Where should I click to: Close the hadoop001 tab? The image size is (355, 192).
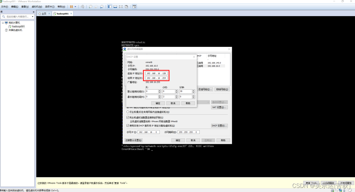coord(71,14)
